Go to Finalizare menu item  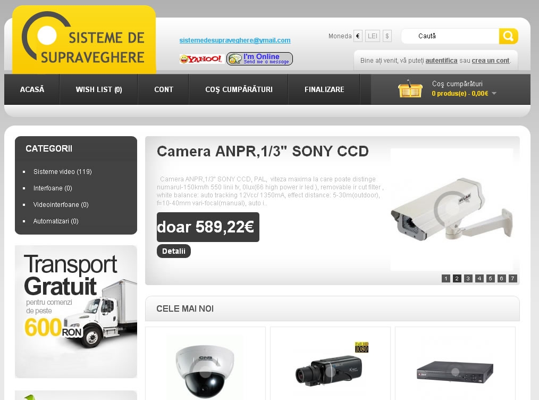[x=324, y=89]
